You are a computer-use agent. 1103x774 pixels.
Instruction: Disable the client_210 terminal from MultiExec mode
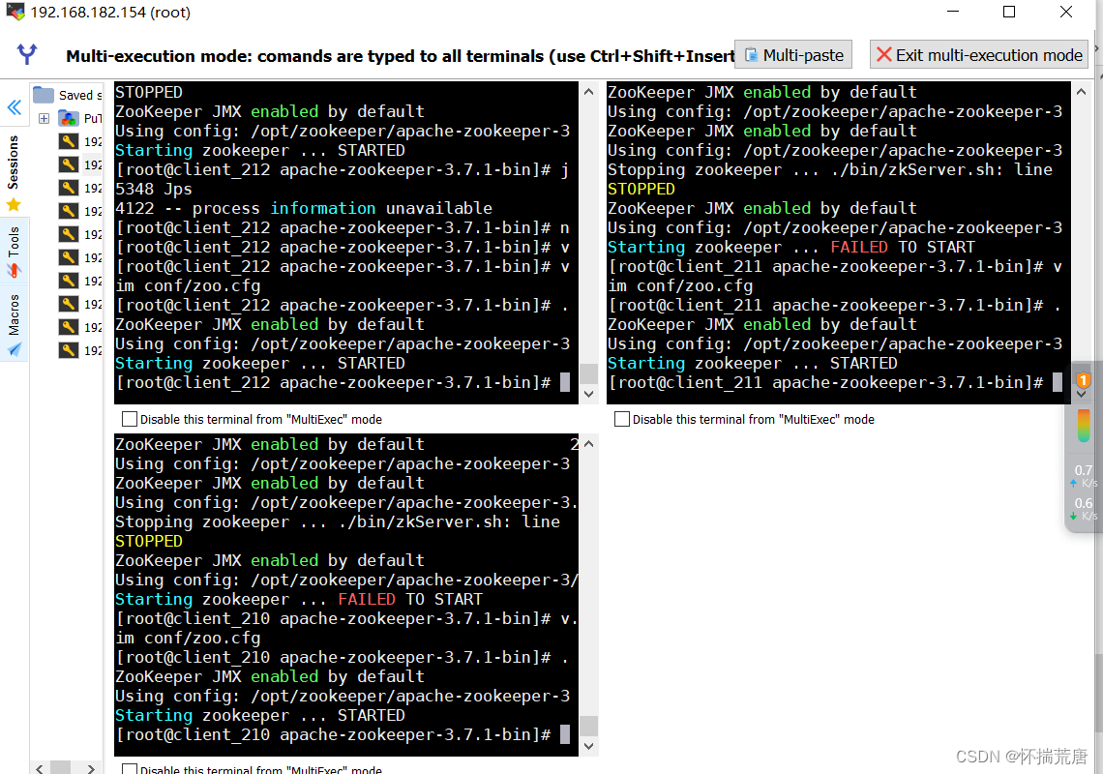point(129,770)
